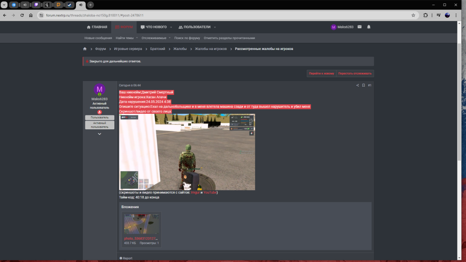Screen dimensions: 466x262
Task: Open ЧТО НОВОГО section
Action: click(x=154, y=27)
